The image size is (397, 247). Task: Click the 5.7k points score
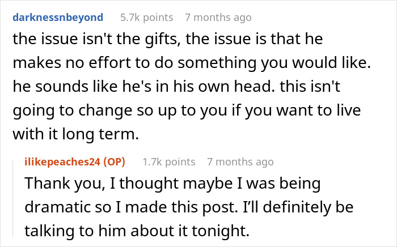pos(142,18)
